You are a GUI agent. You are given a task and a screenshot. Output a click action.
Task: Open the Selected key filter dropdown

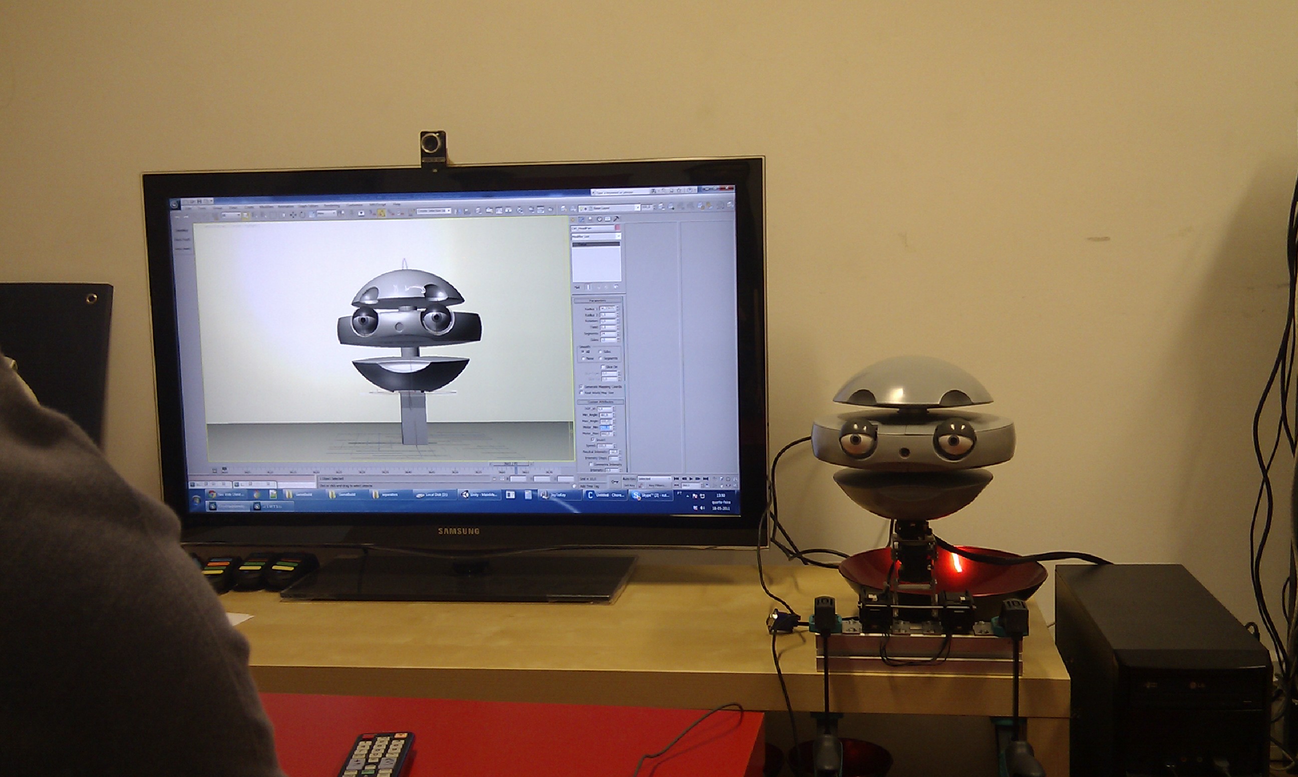[x=655, y=479]
